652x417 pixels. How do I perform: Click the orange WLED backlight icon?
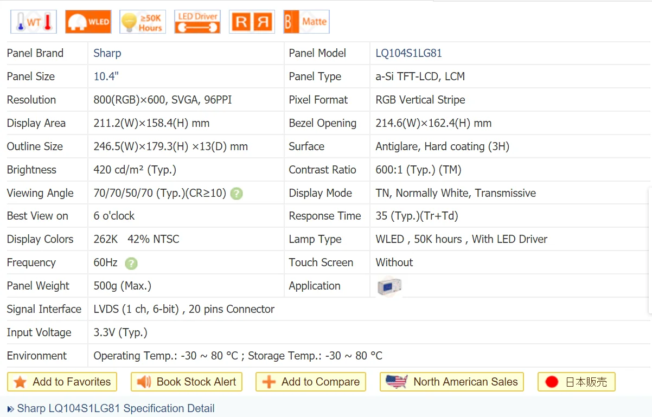88,22
